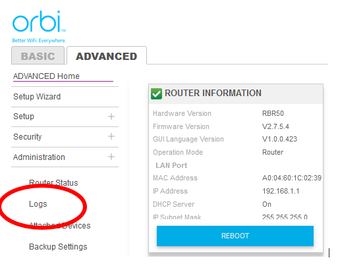Image resolution: width=338 pixels, height=264 pixels.
Task: Expand Administration with the plus icon
Action: coord(111,157)
